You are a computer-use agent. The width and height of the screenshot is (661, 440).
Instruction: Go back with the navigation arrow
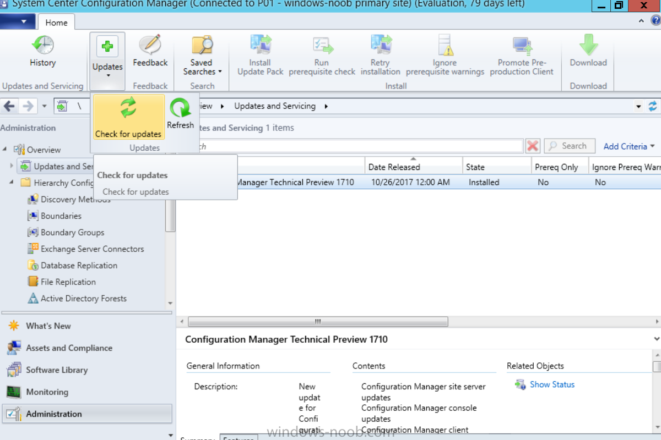[9, 106]
